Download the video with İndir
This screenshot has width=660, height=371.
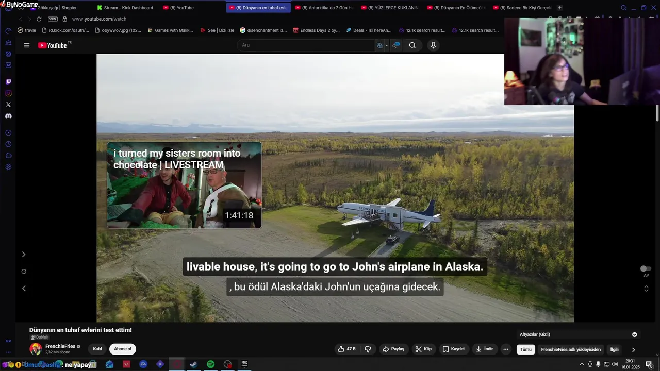(484, 349)
